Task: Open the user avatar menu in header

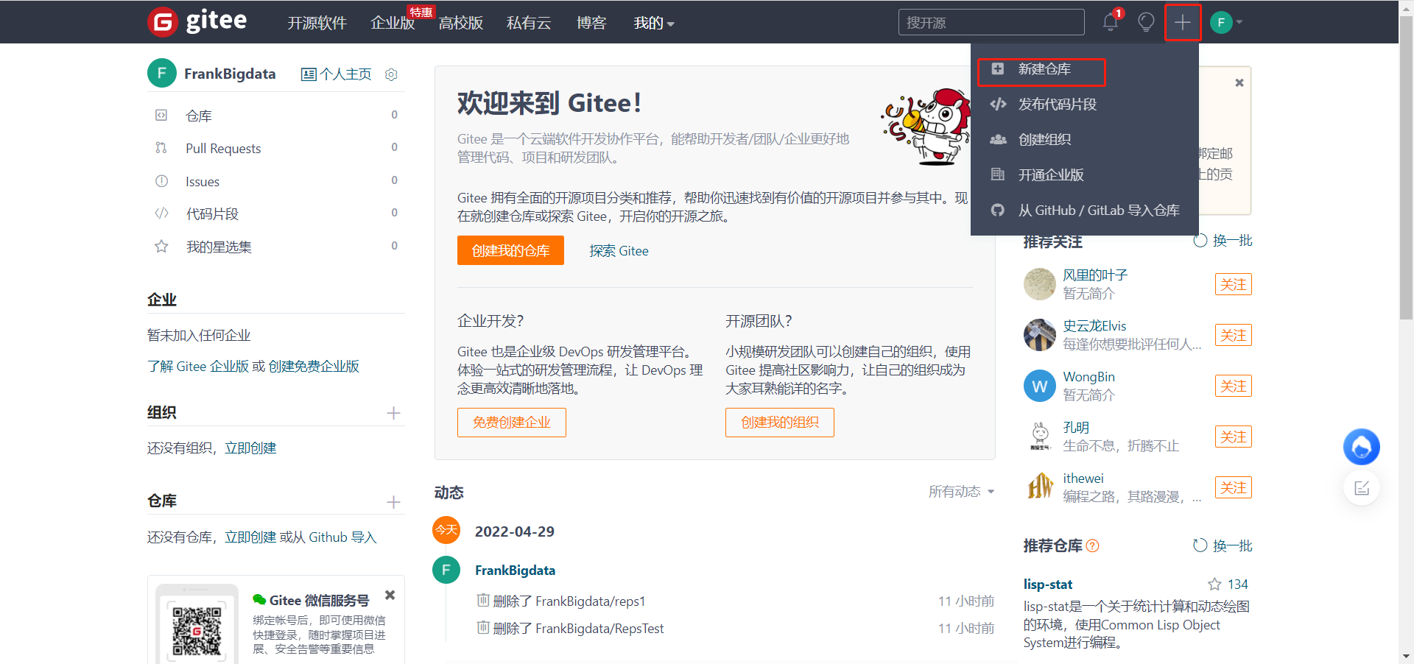Action: (x=1226, y=22)
